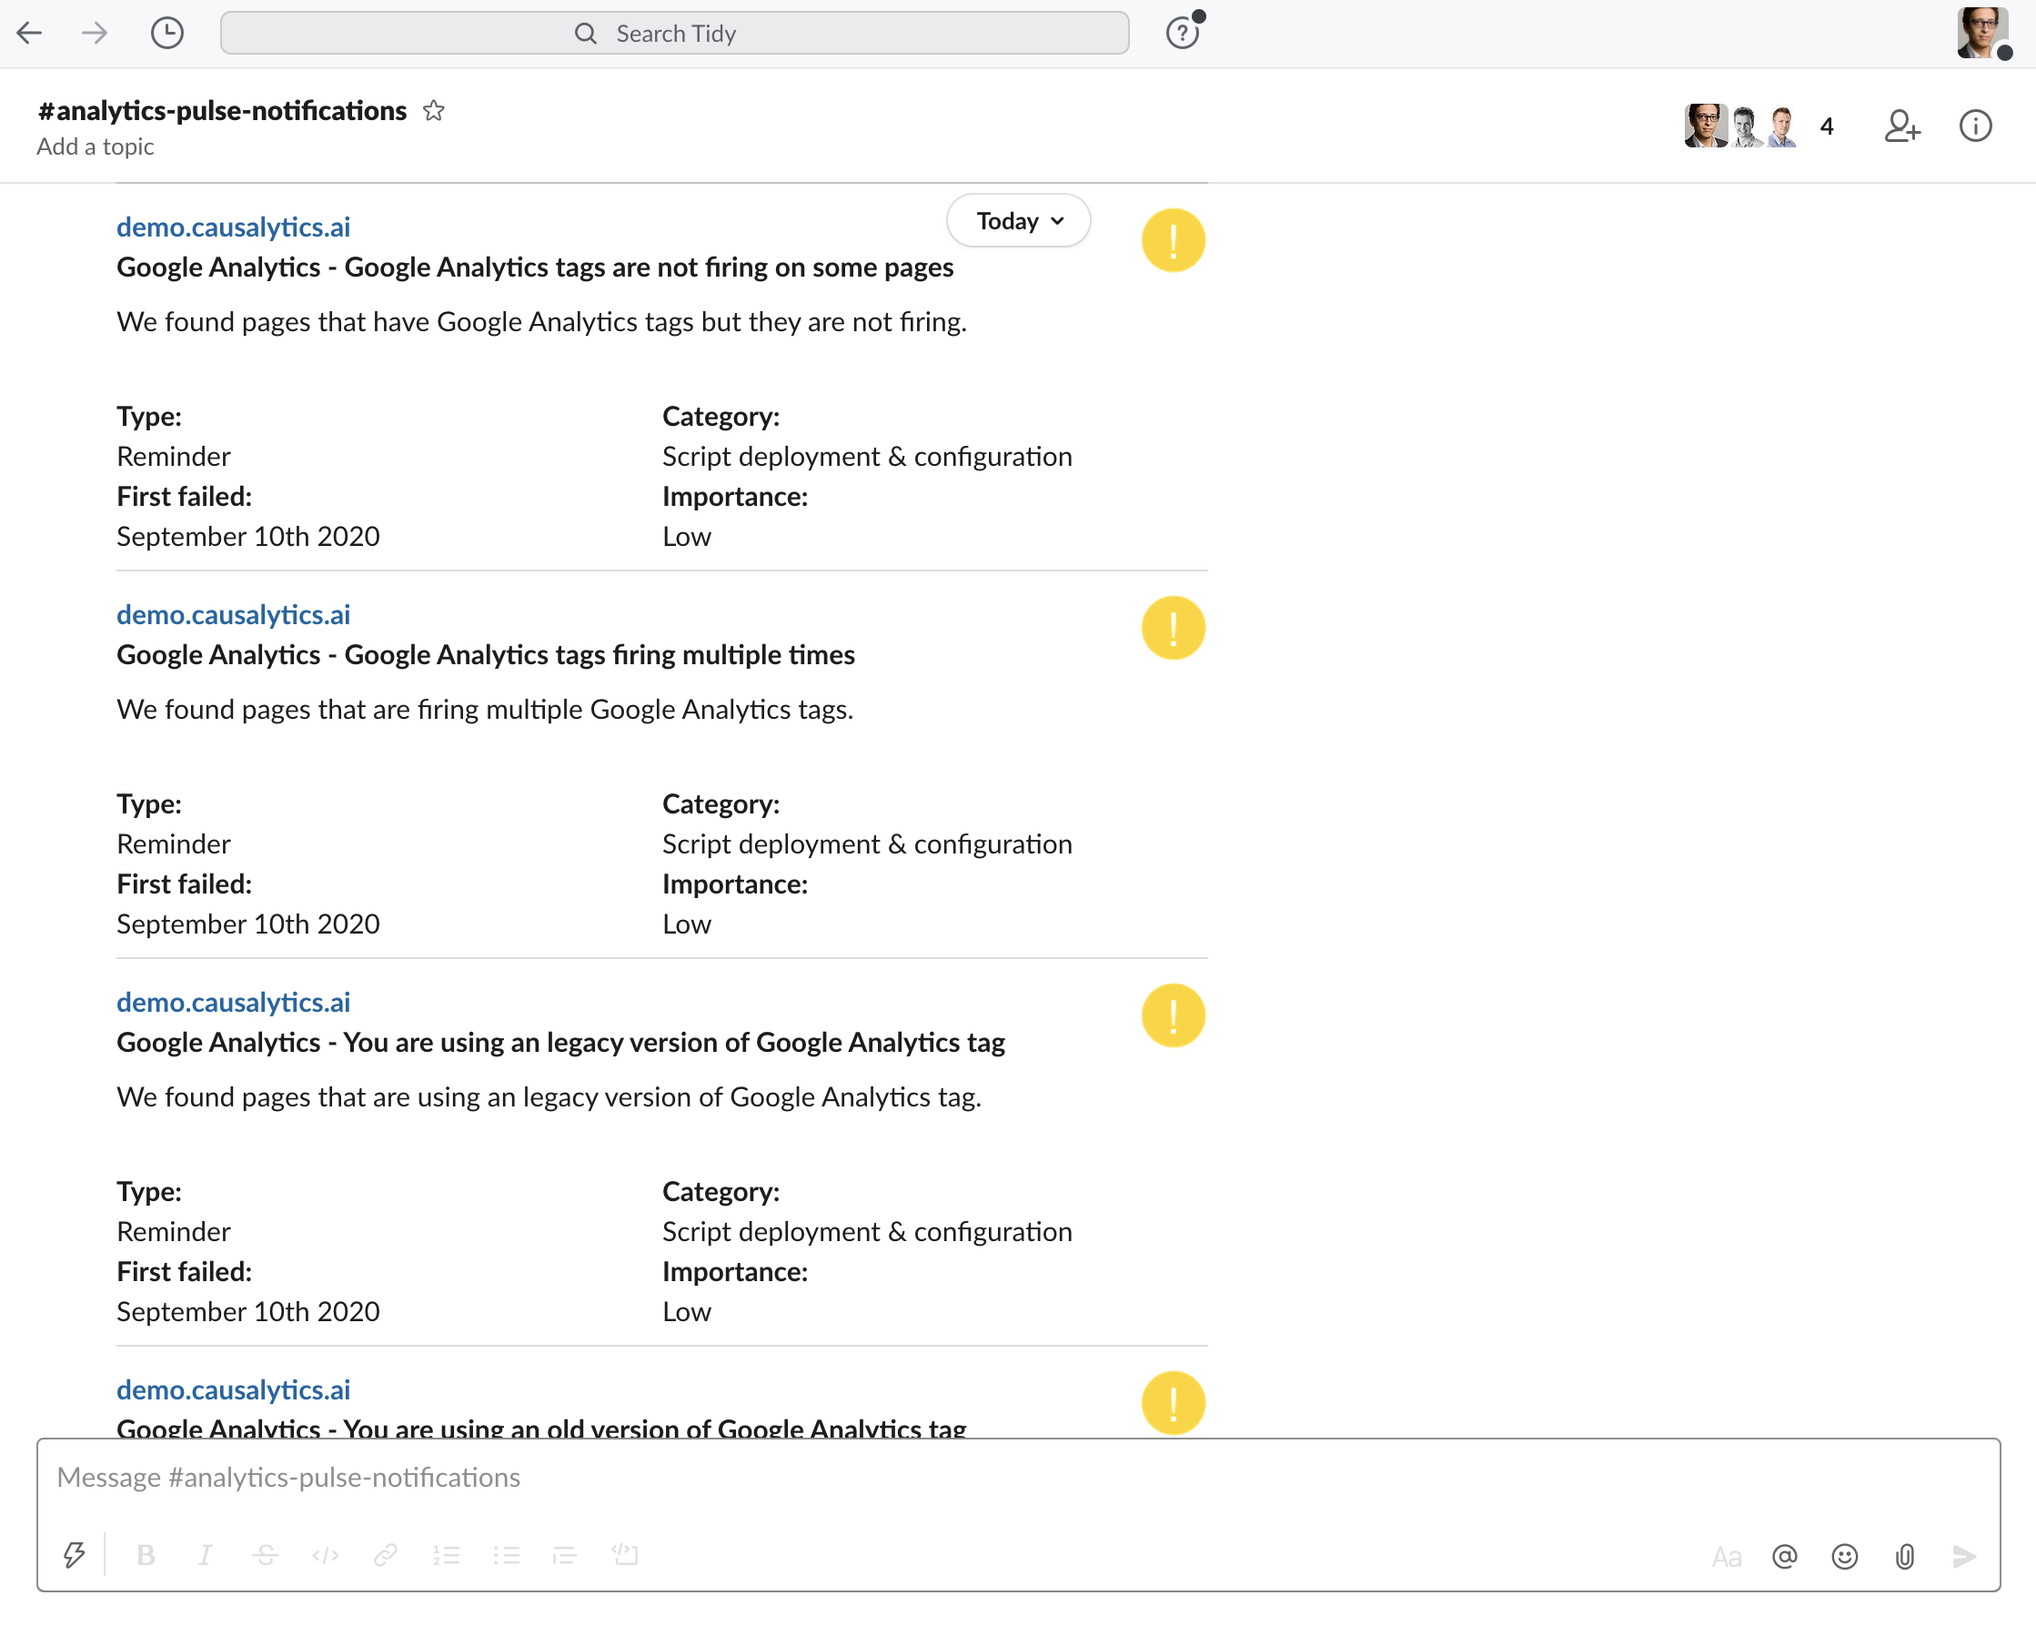Image resolution: width=2036 pixels, height=1636 pixels.
Task: Click warning icon for 'firing multiple times' message
Action: point(1173,628)
